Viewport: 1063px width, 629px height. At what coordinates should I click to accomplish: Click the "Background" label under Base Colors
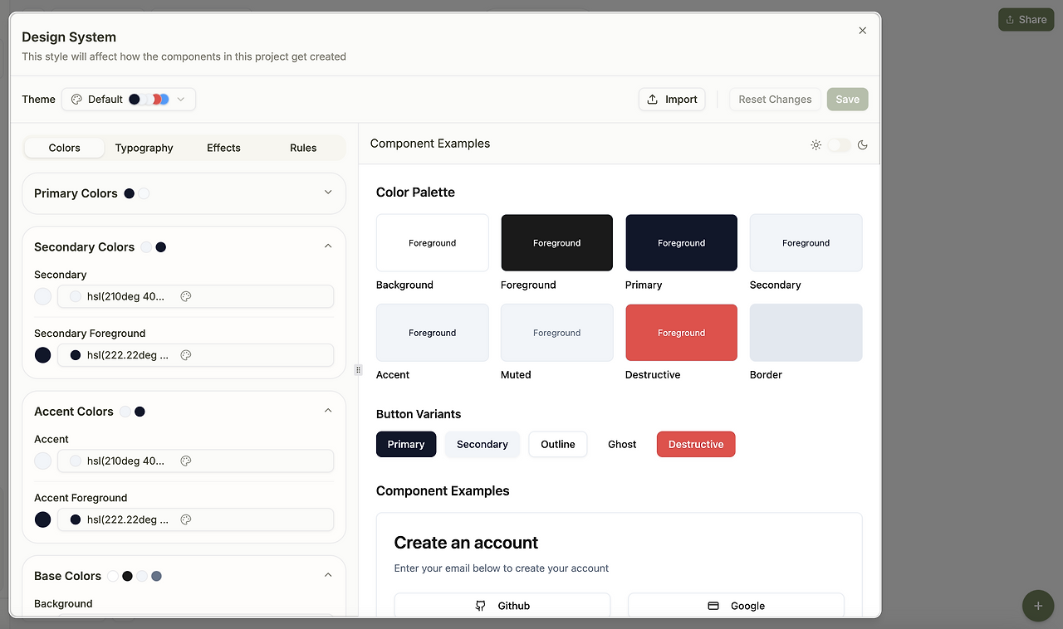pyautogui.click(x=63, y=603)
